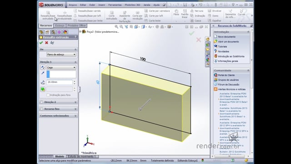The width and height of the screenshot is (291, 164).
Task: Open the Tutoriais link
Action: tap(222, 46)
